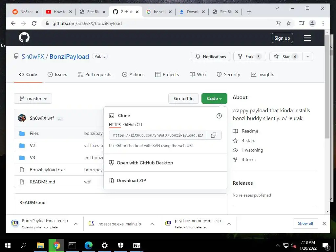This screenshot has width=336, height=252.
Task: Open the Wiki tab
Action: (198, 74)
